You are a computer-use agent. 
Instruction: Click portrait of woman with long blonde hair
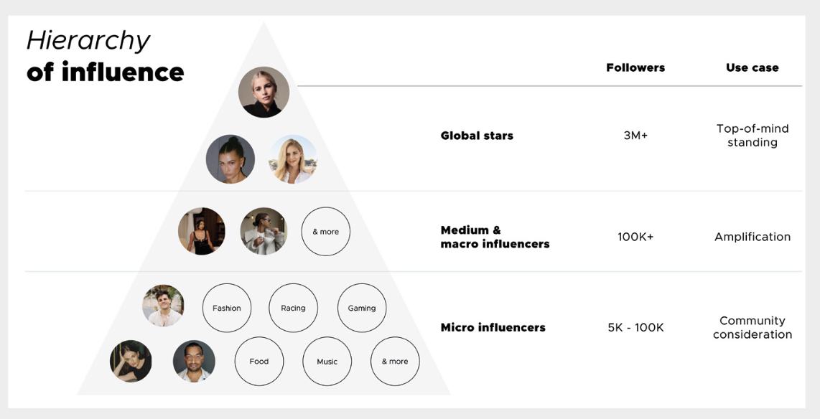point(293,159)
